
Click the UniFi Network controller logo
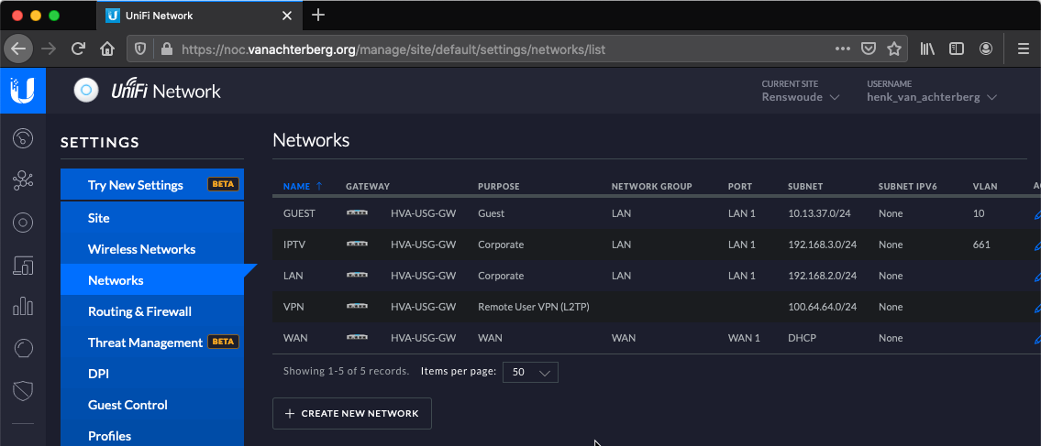[148, 91]
